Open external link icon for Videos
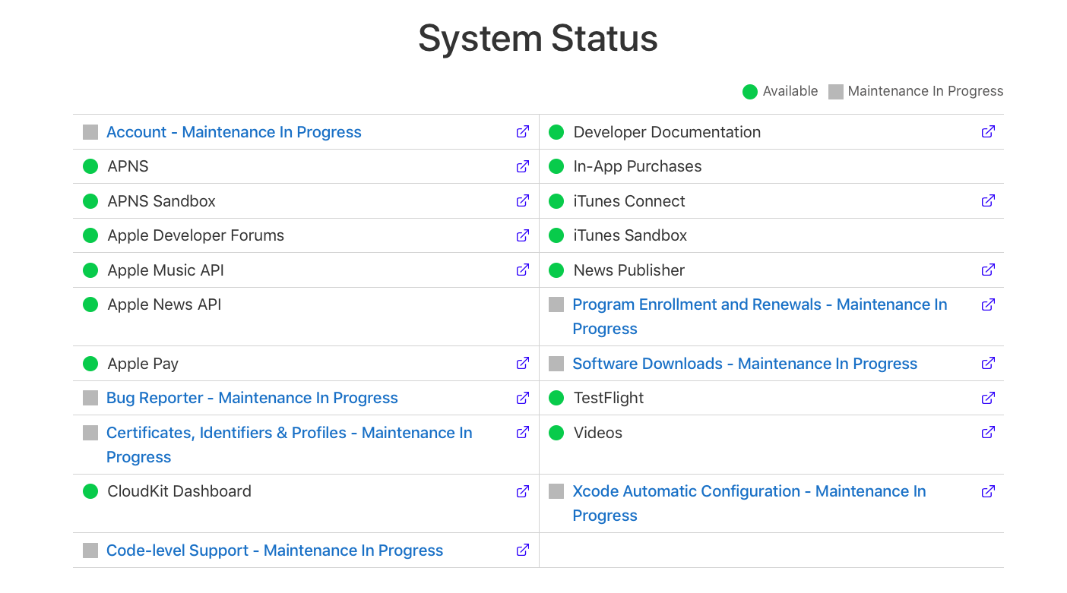 point(988,432)
